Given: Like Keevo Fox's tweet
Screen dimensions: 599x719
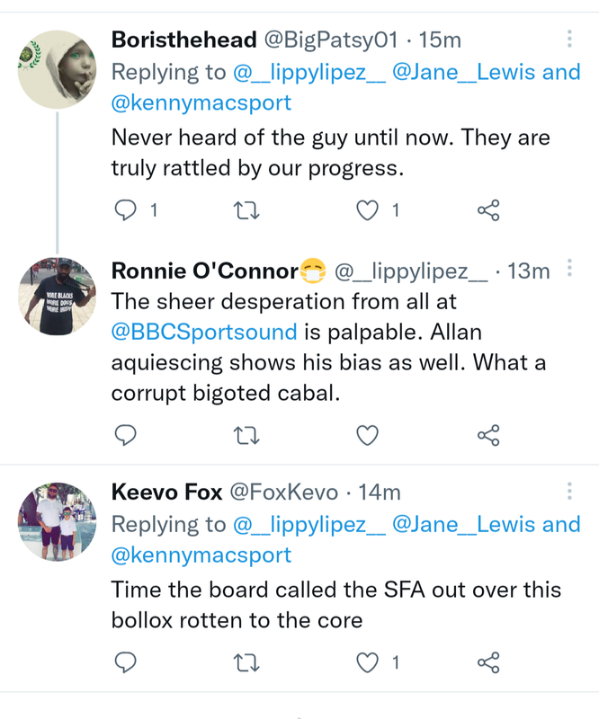Looking at the screenshot, I should point(367,663).
